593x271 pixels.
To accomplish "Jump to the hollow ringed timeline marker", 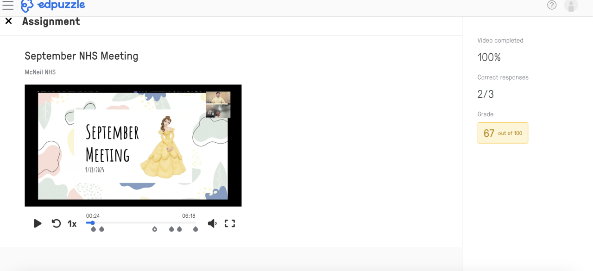I will [155, 229].
